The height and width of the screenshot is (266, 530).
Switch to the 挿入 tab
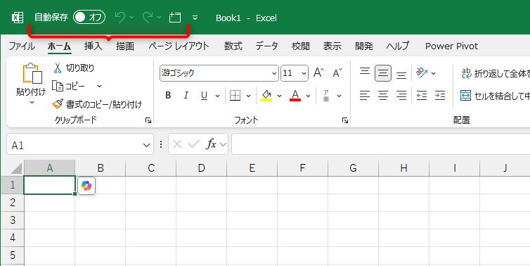[93, 46]
